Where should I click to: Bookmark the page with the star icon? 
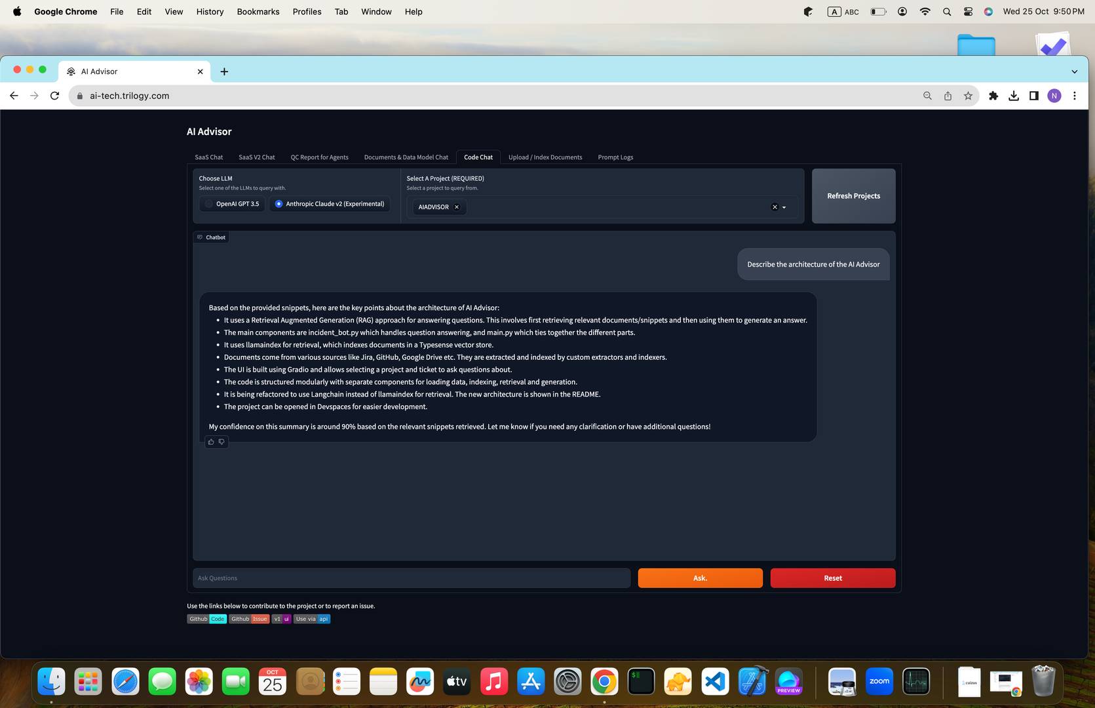click(x=968, y=95)
